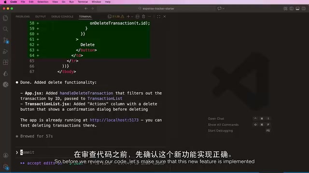Open the new terminal launch profile dropdown

tap(132, 17)
